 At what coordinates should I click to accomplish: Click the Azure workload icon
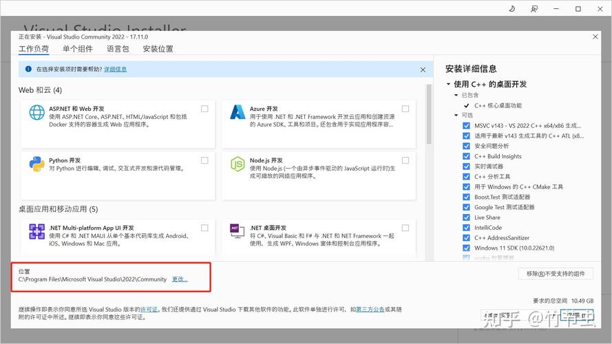pyautogui.click(x=238, y=112)
